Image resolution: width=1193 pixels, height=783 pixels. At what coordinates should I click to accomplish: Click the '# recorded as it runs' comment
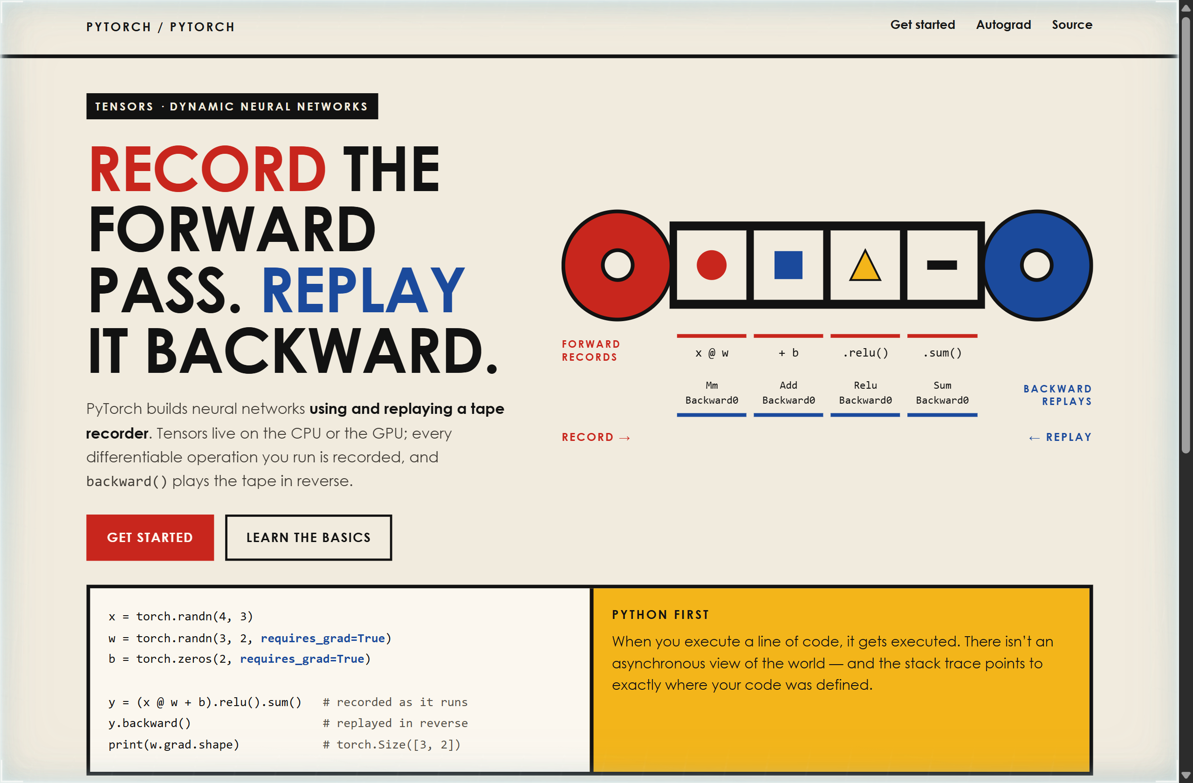coord(395,702)
